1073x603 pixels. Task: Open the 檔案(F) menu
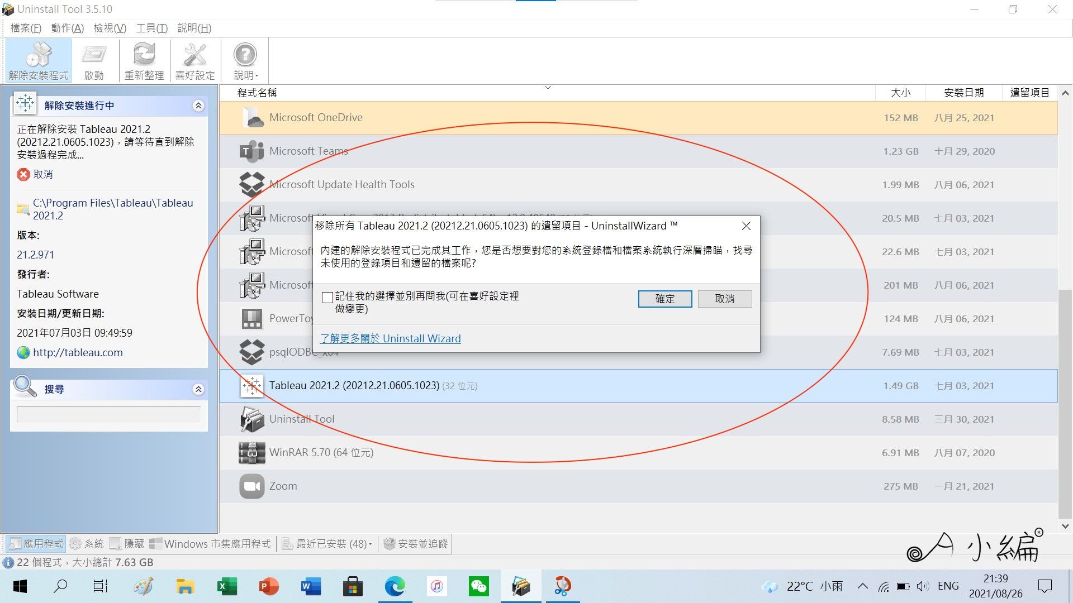[26, 28]
